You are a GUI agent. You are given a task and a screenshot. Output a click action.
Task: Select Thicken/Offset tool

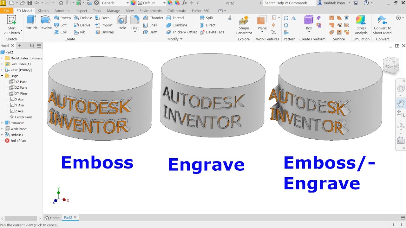point(181,32)
